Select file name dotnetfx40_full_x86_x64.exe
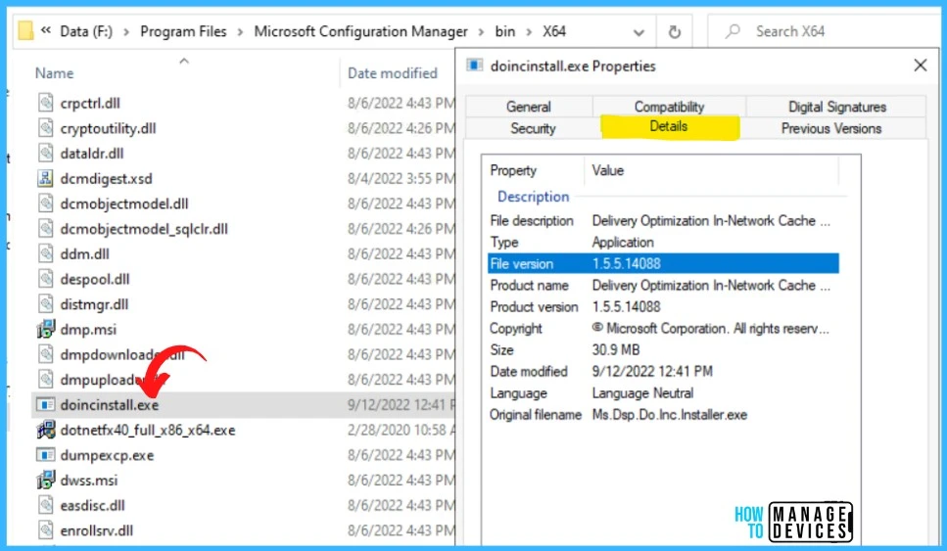The image size is (947, 551). [148, 431]
